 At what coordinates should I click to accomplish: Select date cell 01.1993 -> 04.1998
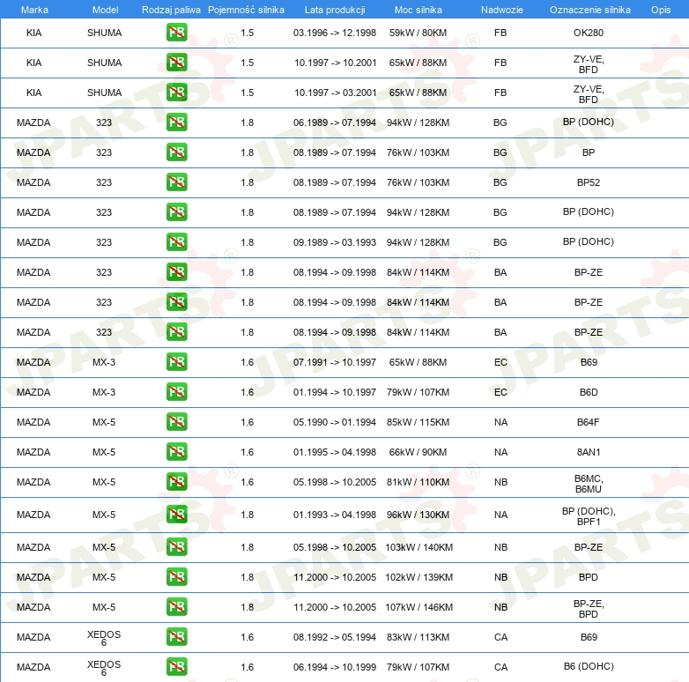335,515
